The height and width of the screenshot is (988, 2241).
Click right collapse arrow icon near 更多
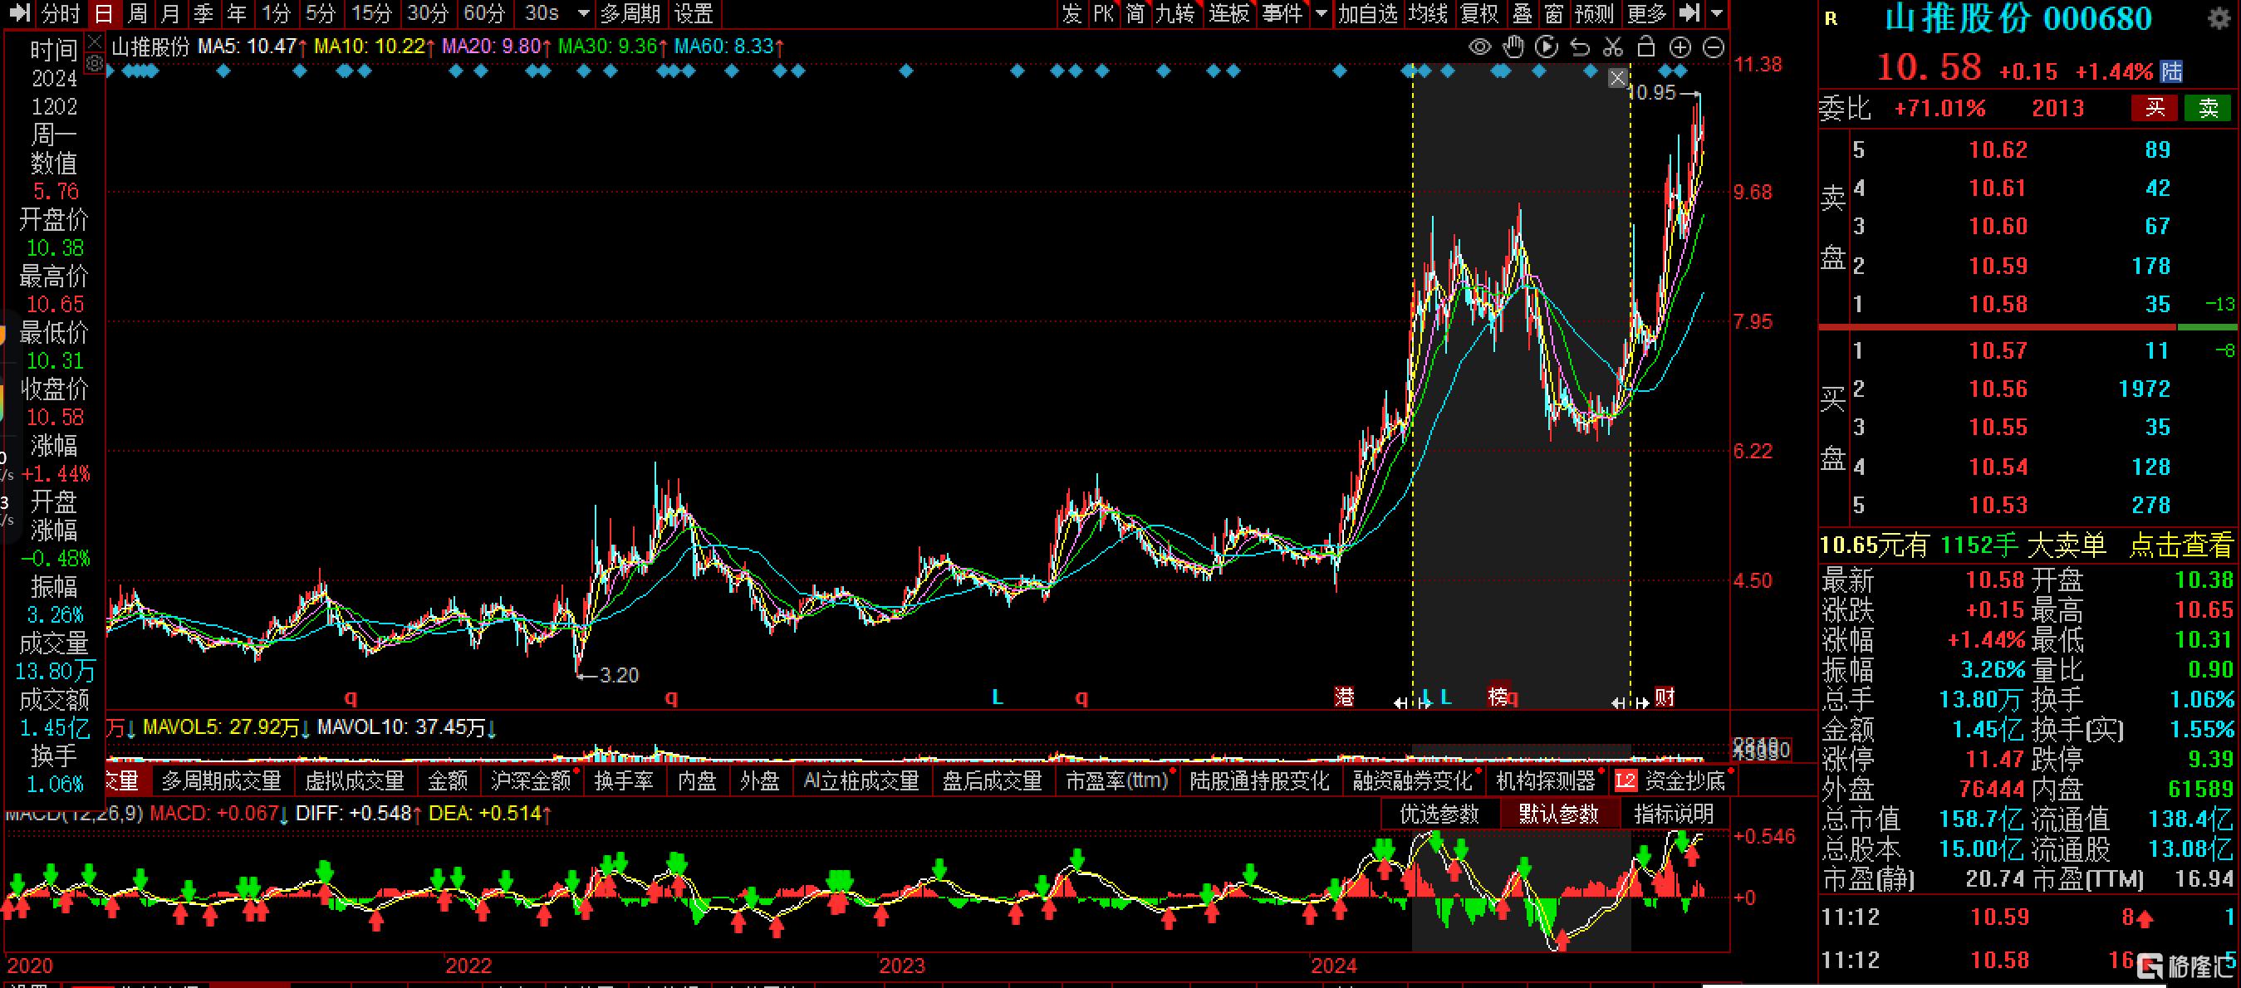click(1689, 13)
